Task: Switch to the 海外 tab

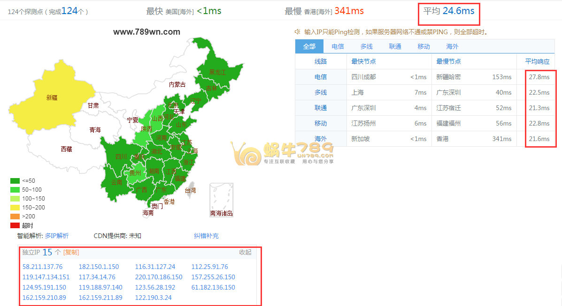Action: 452,46
